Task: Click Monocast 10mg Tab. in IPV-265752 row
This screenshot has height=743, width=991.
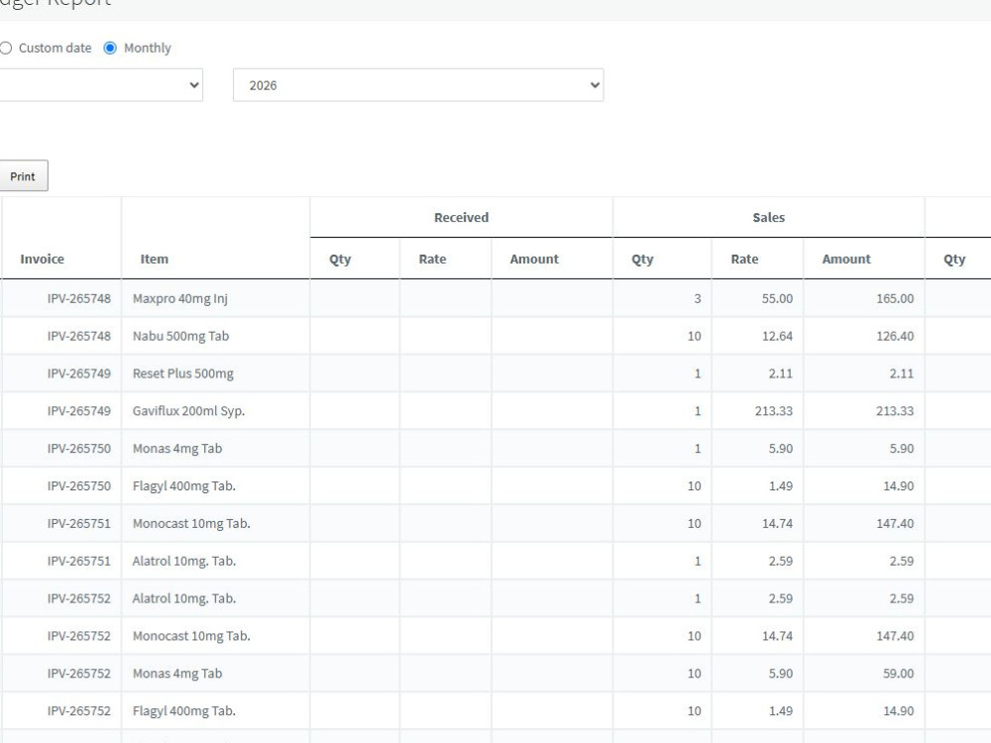Action: 191,636
